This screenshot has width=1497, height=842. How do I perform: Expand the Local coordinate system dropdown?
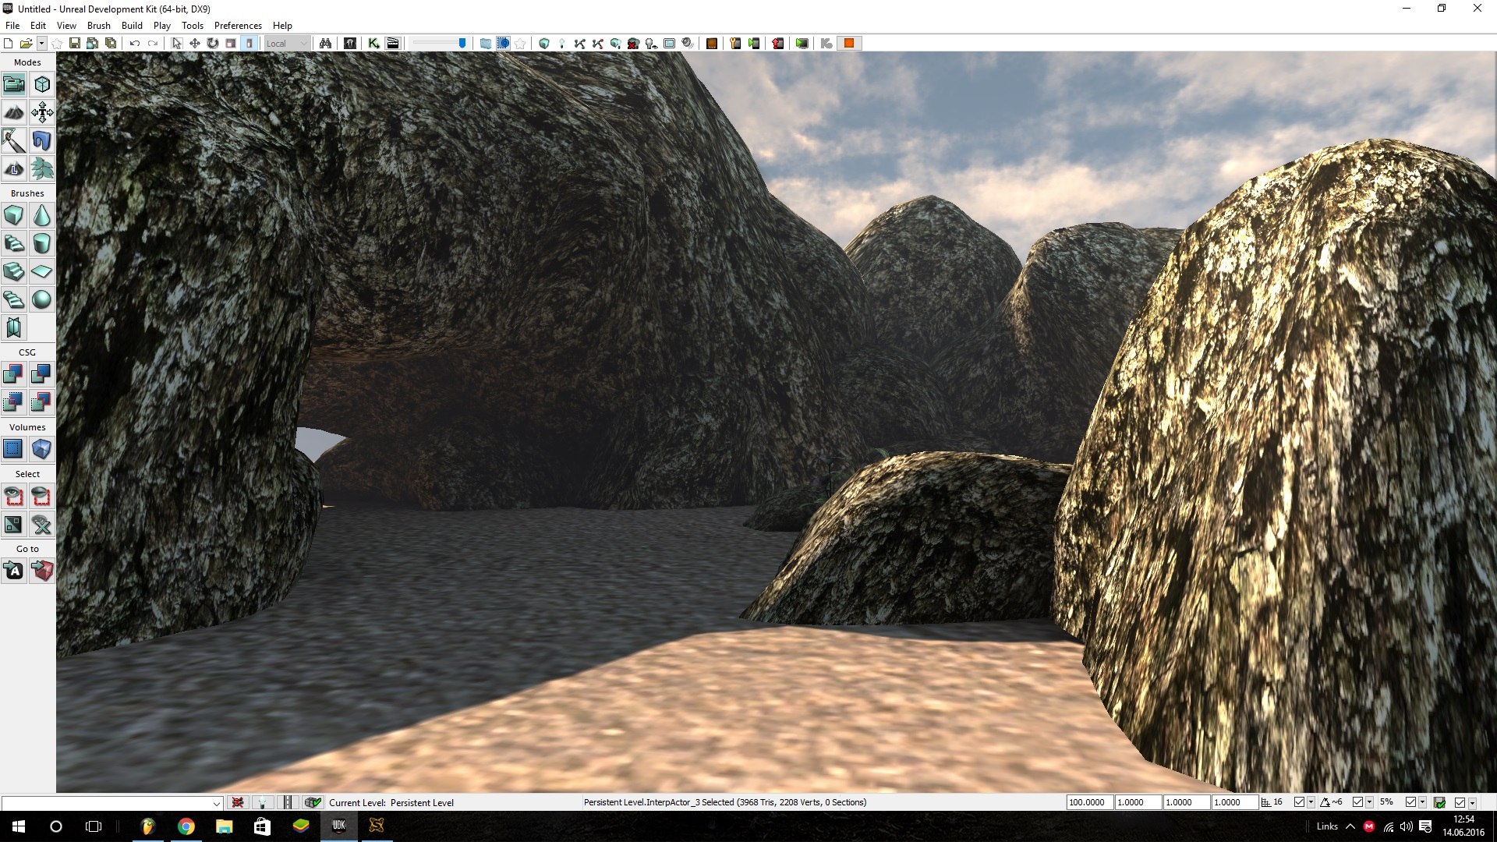coord(303,43)
